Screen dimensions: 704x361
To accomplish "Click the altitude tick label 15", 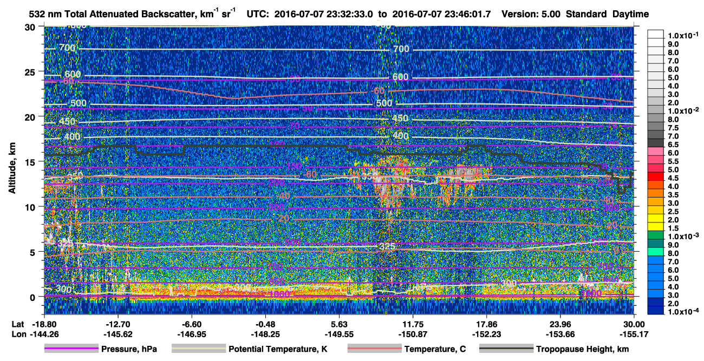I will pyautogui.click(x=31, y=162).
